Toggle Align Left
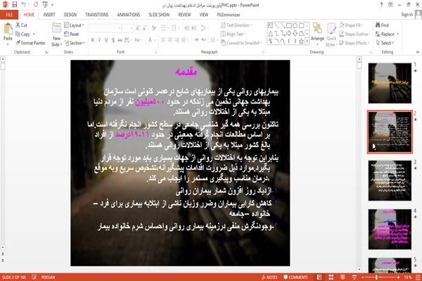 click(x=163, y=40)
